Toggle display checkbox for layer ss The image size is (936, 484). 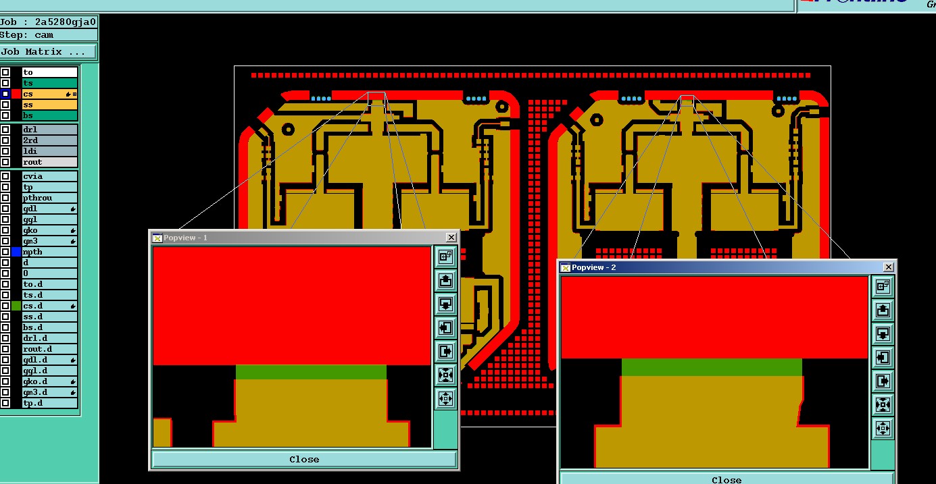click(x=5, y=105)
